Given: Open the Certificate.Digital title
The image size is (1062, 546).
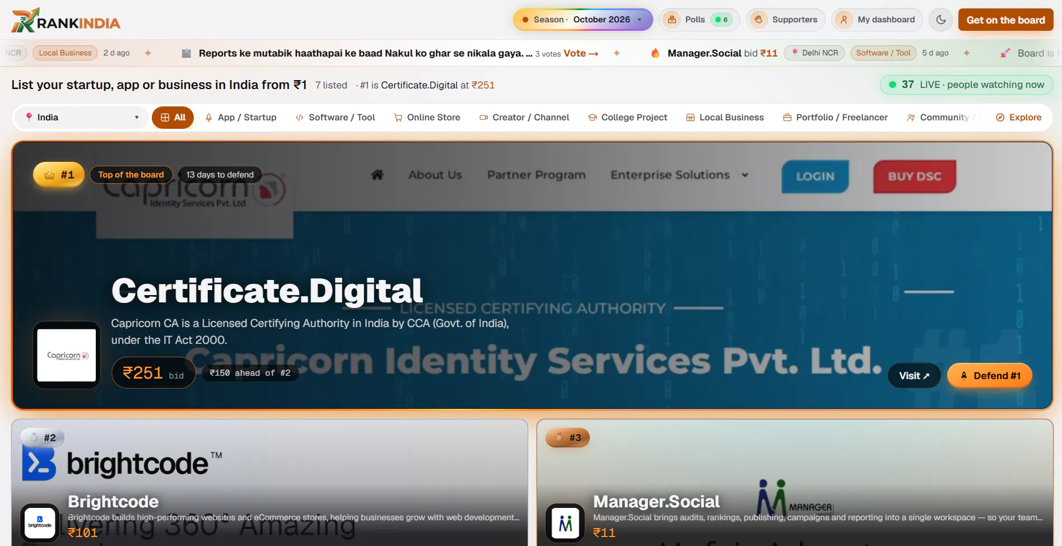Looking at the screenshot, I should [267, 291].
